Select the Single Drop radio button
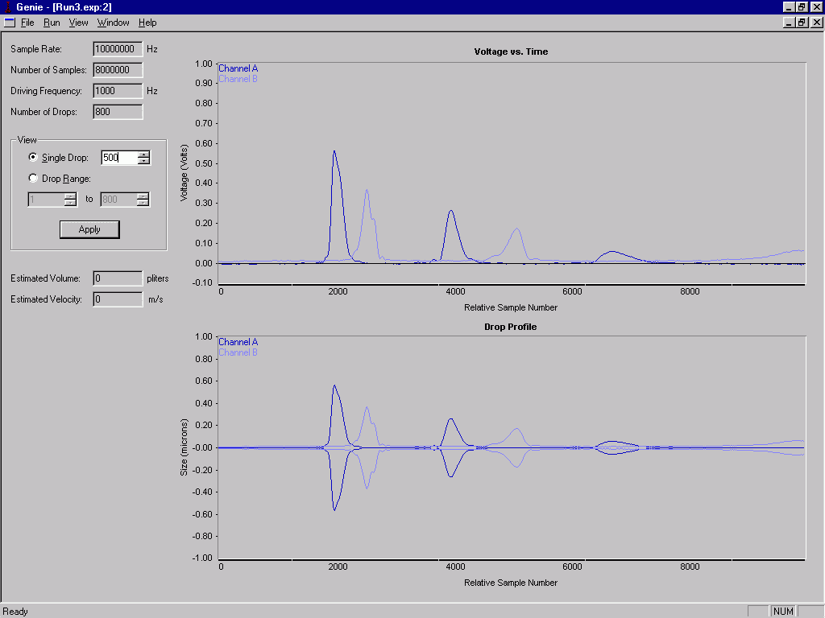Image resolution: width=825 pixels, height=618 pixels. [x=33, y=157]
